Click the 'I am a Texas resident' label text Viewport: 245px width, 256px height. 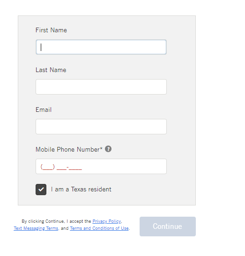tap(81, 190)
